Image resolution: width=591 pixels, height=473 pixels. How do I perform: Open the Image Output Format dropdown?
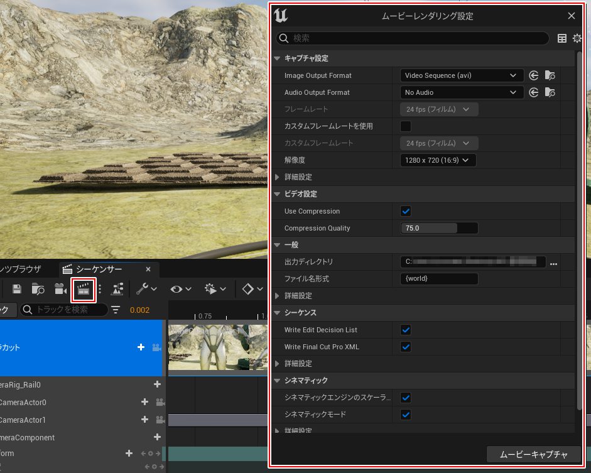[462, 75]
